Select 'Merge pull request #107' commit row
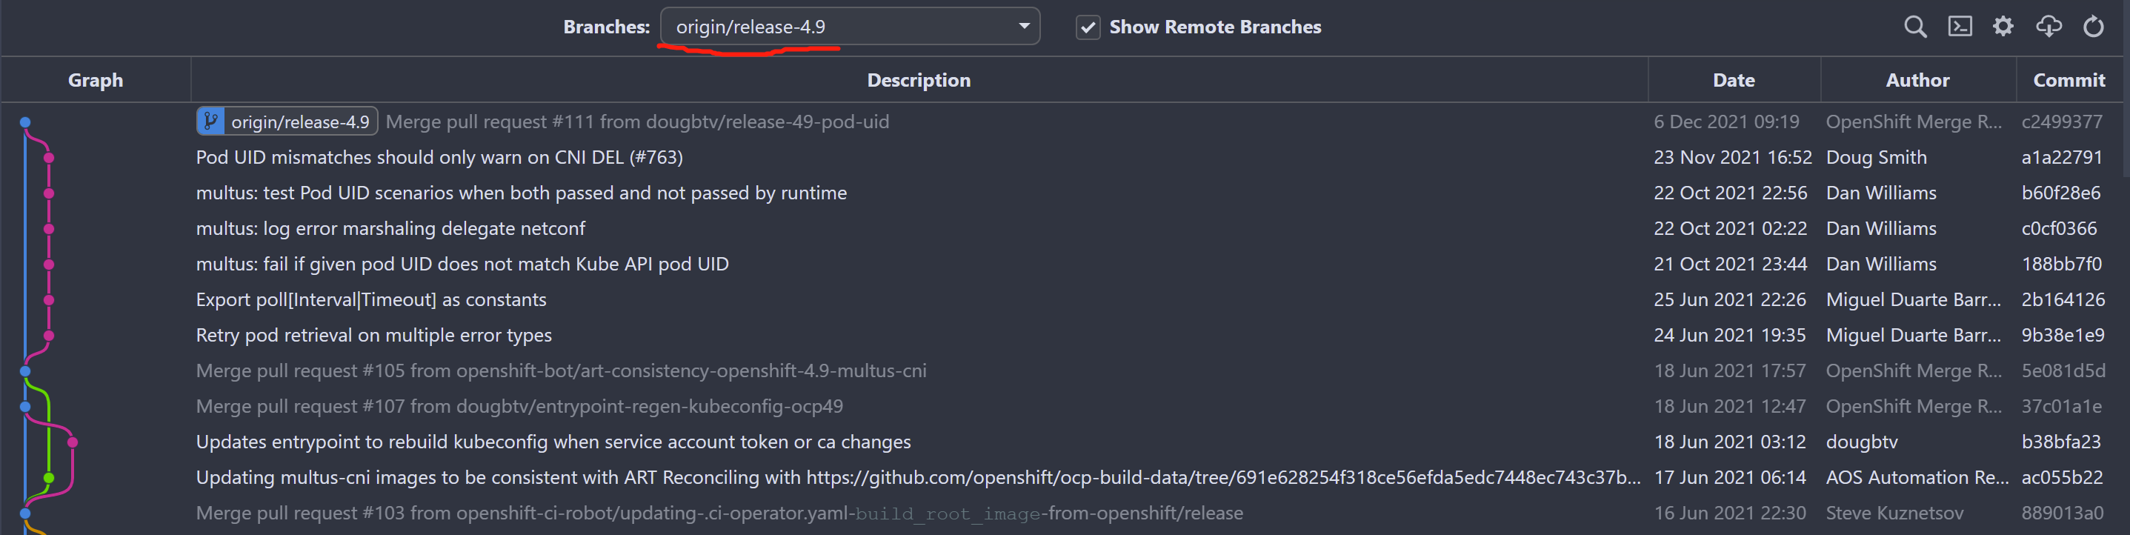Image resolution: width=2130 pixels, height=535 pixels. click(519, 406)
